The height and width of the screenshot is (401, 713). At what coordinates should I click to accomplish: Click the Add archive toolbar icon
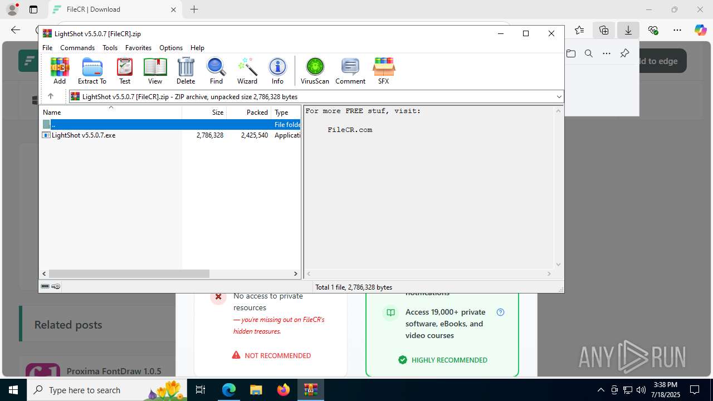point(60,71)
